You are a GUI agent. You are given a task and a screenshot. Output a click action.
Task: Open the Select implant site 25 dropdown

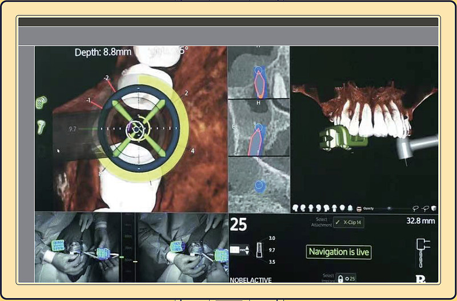[x=346, y=278]
